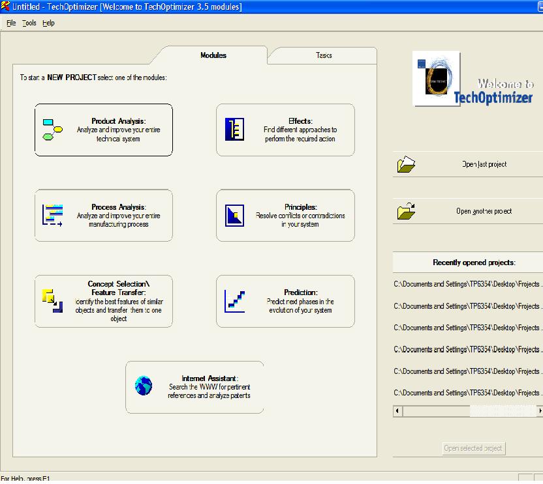Start the Process Analysis module icon
The width and height of the screenshot is (543, 484).
pyautogui.click(x=52, y=215)
